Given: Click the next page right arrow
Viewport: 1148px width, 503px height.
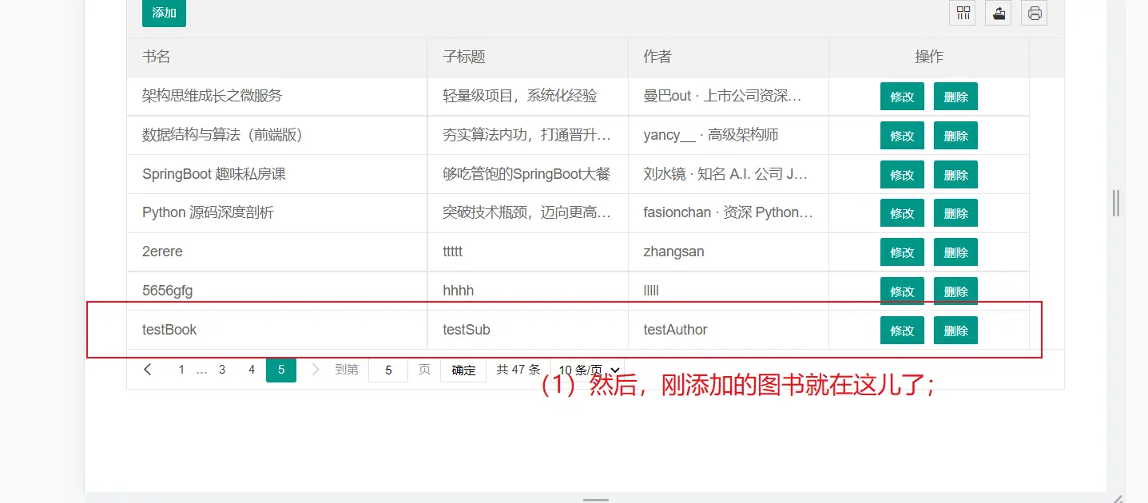Looking at the screenshot, I should tap(315, 370).
